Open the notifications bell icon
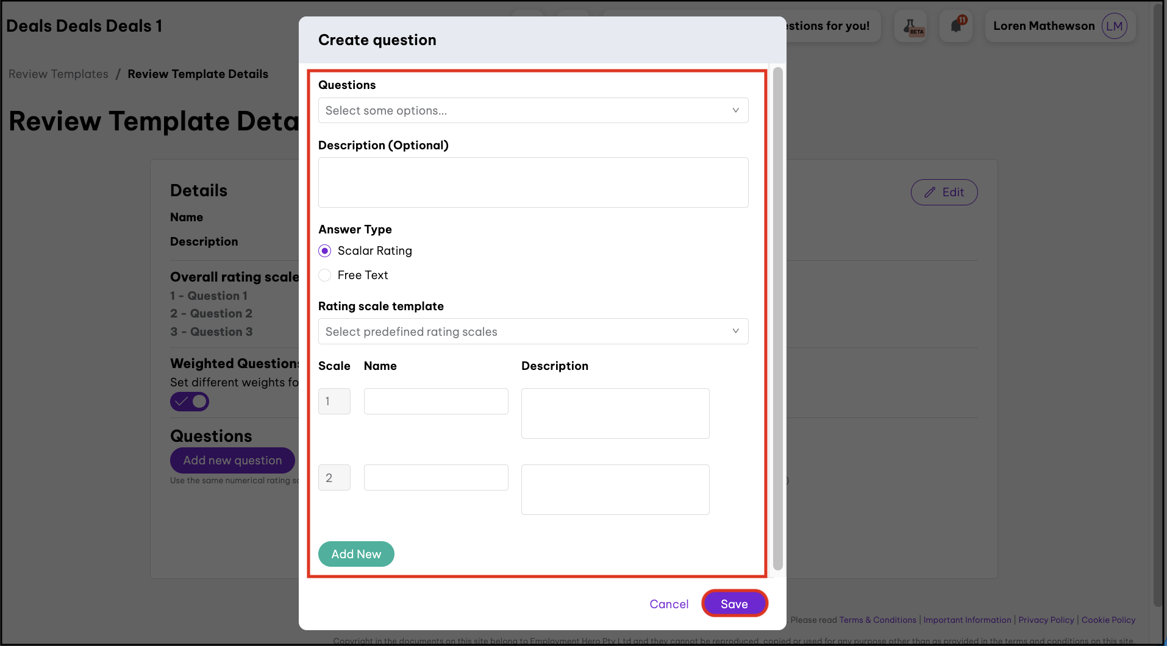 pos(956,26)
